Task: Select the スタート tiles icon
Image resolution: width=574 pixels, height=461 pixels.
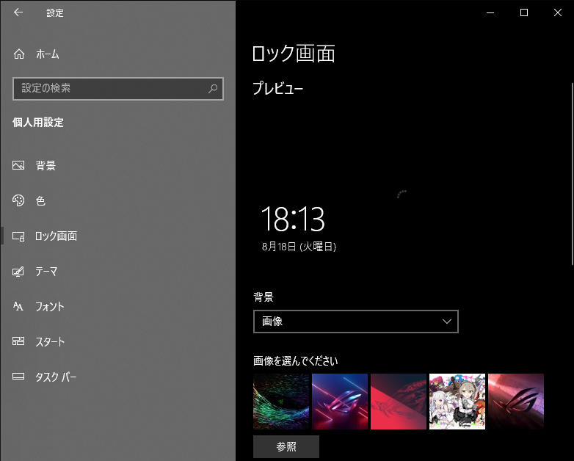Action: tap(18, 341)
